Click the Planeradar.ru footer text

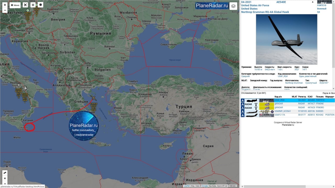click(x=288, y=125)
